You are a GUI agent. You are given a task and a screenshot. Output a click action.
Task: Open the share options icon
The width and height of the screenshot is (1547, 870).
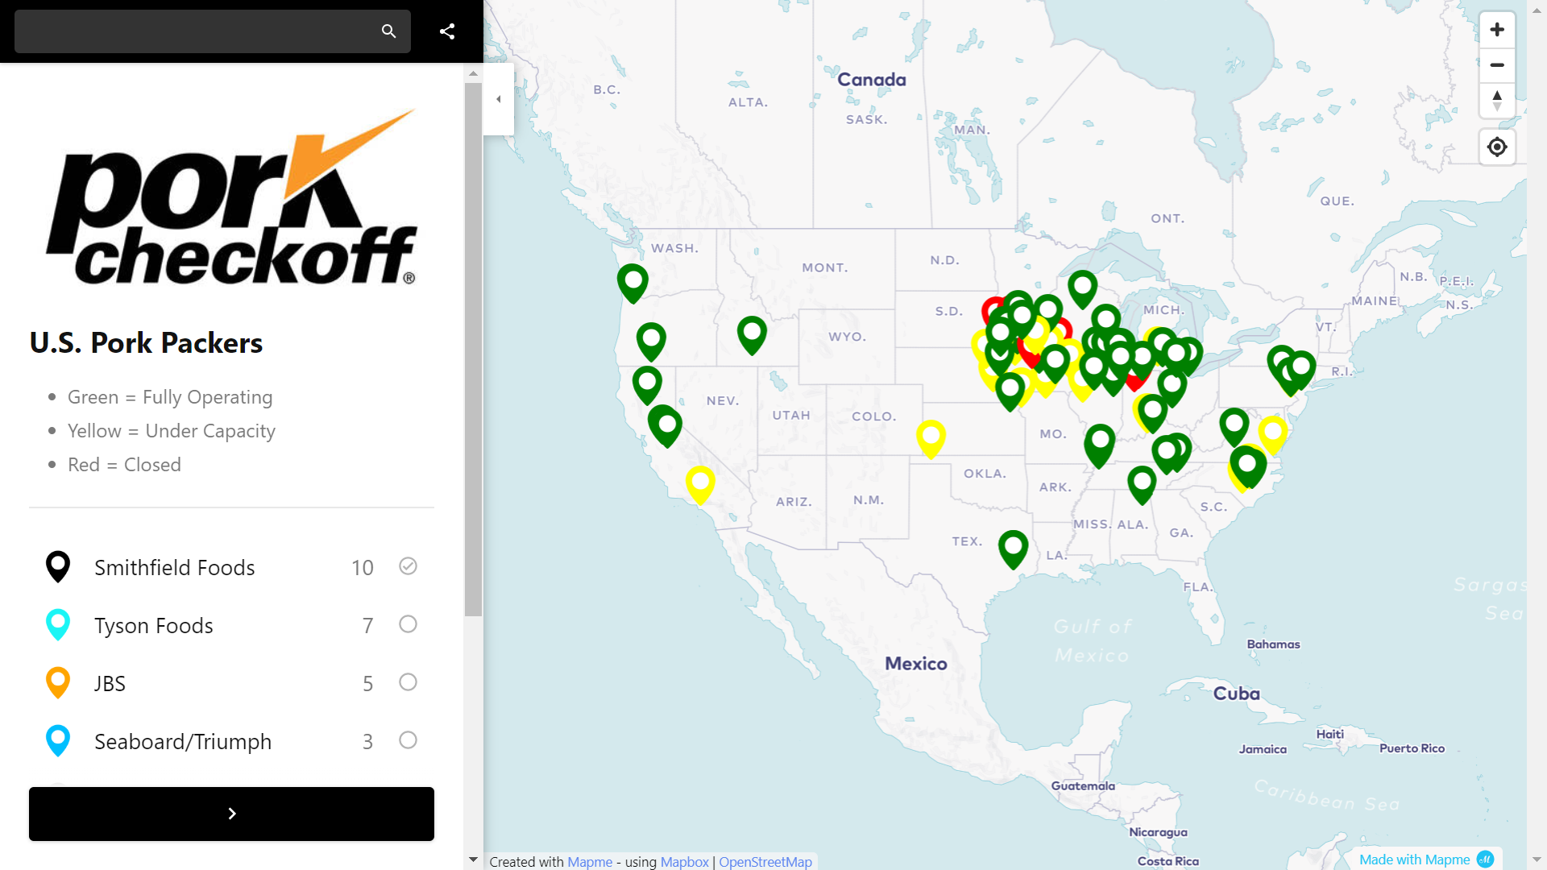[x=447, y=31]
